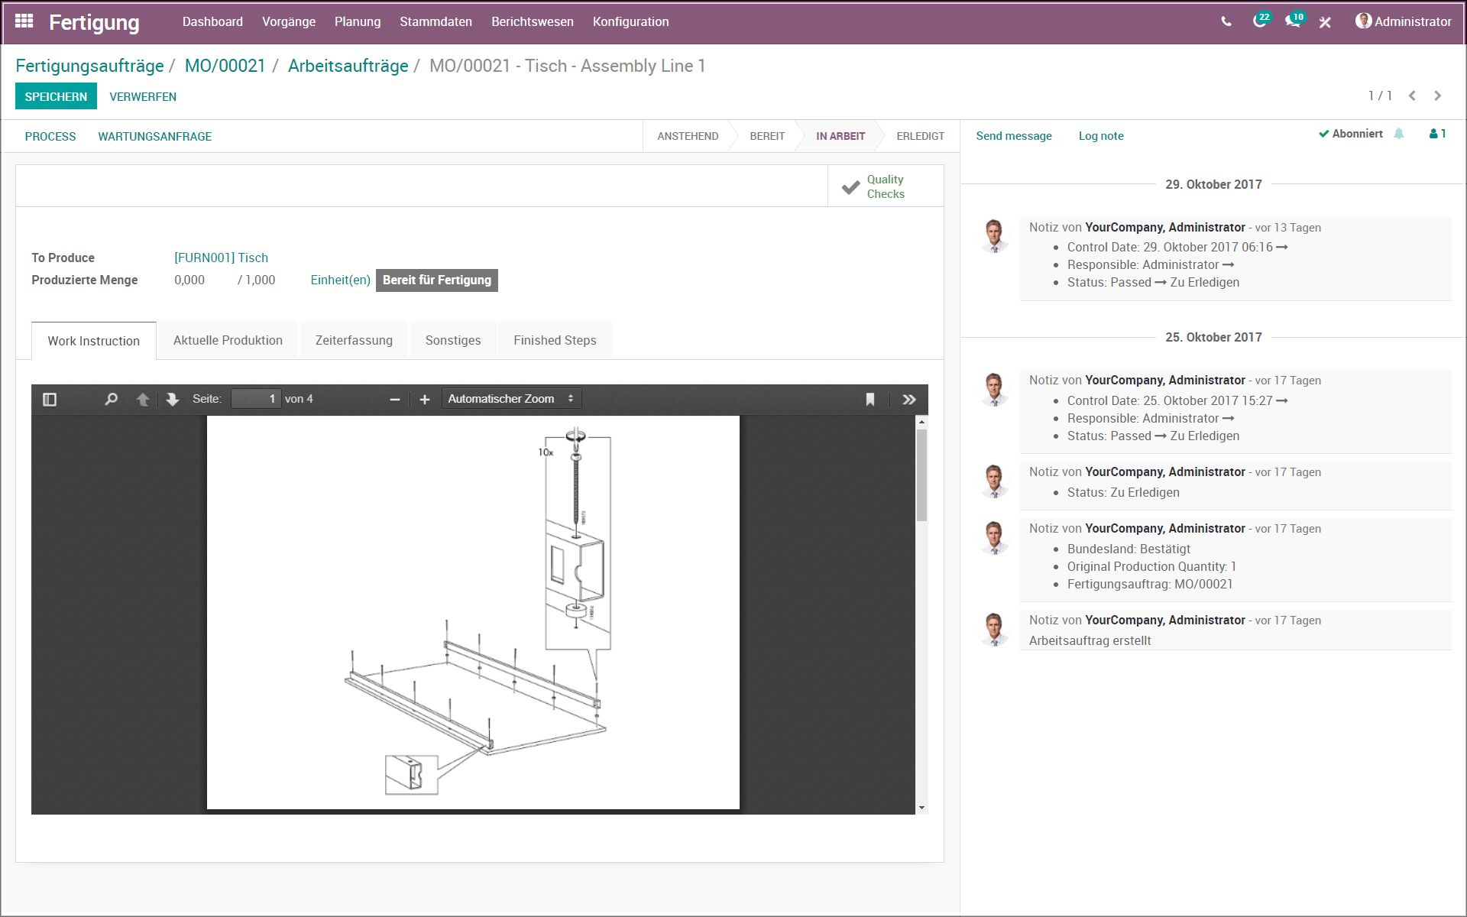The width and height of the screenshot is (1467, 917).
Task: Zoom in PDF with plus icon
Action: coord(425,399)
